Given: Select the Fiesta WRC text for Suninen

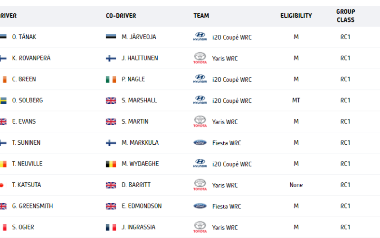Looking at the screenshot, I should (227, 143).
